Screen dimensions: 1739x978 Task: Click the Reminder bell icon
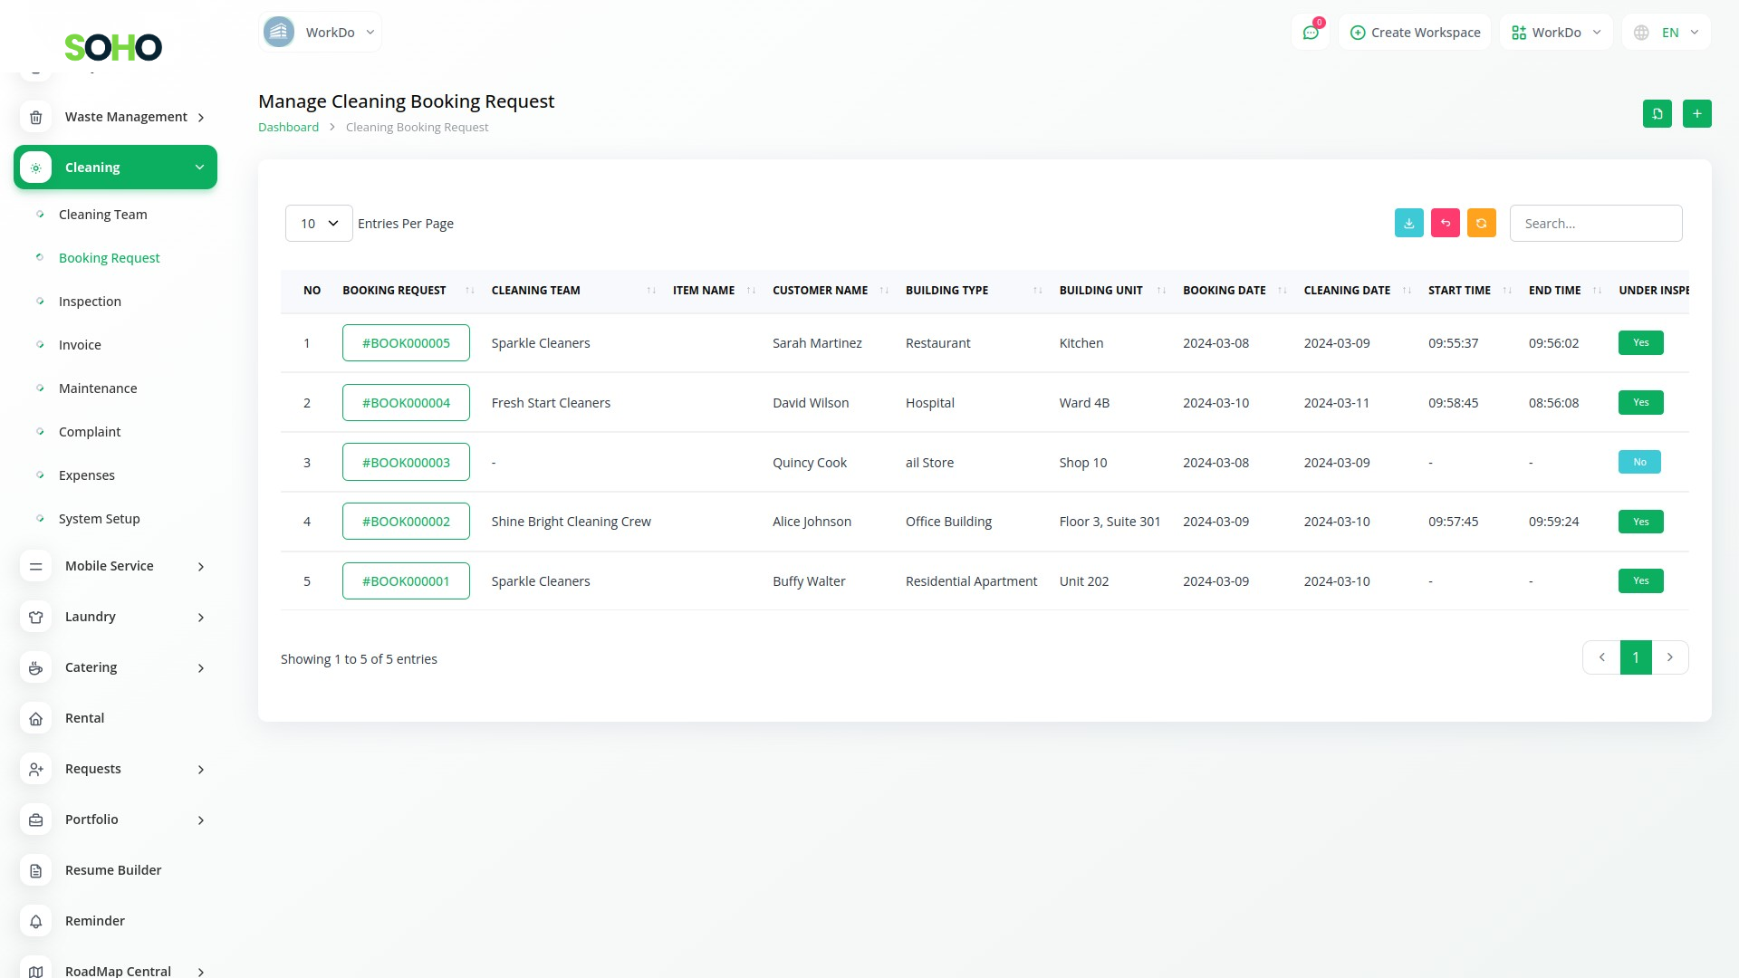[35, 921]
